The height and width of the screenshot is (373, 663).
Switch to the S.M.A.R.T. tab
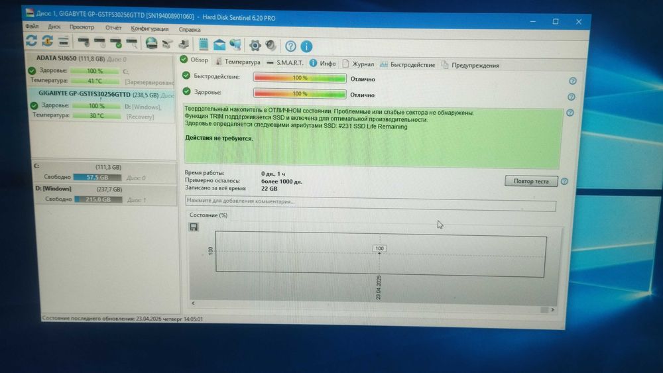point(285,62)
